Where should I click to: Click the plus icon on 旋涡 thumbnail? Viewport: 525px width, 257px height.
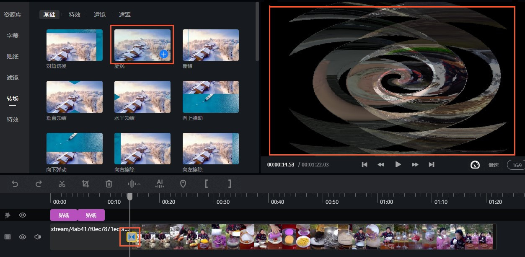point(164,54)
